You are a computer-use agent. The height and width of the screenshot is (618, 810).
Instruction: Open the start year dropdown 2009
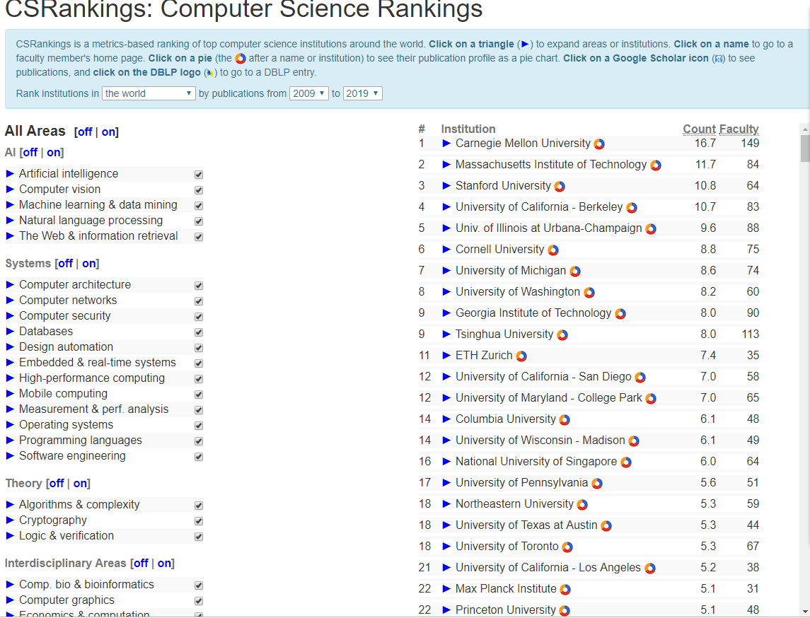[x=309, y=93]
